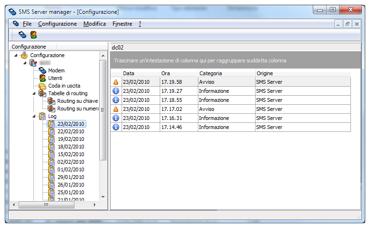Click log icon for 22/02/2010
This screenshot has height=228, width=370.
[51, 131]
